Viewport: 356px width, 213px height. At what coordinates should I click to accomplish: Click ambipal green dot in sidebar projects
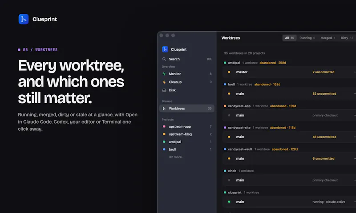164,142
